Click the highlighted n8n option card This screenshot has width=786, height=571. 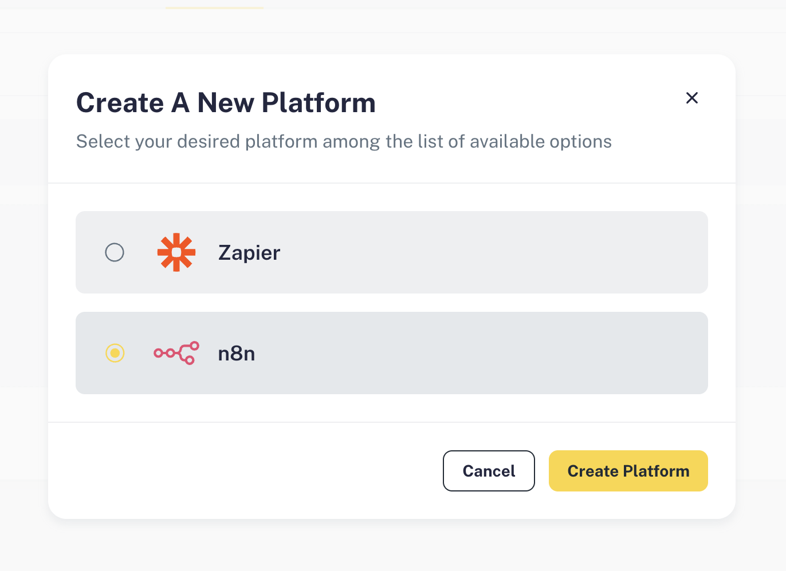click(392, 353)
